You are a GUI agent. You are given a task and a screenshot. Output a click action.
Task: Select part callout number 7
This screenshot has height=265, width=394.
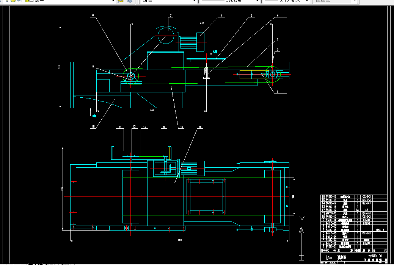[171, 16]
